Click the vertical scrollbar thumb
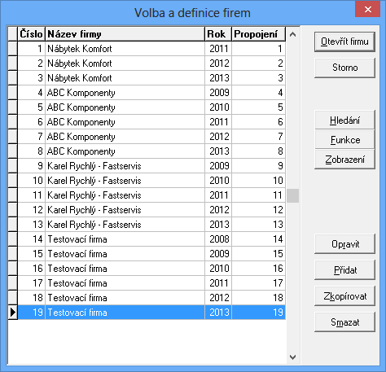This screenshot has width=386, height=372. click(x=292, y=195)
